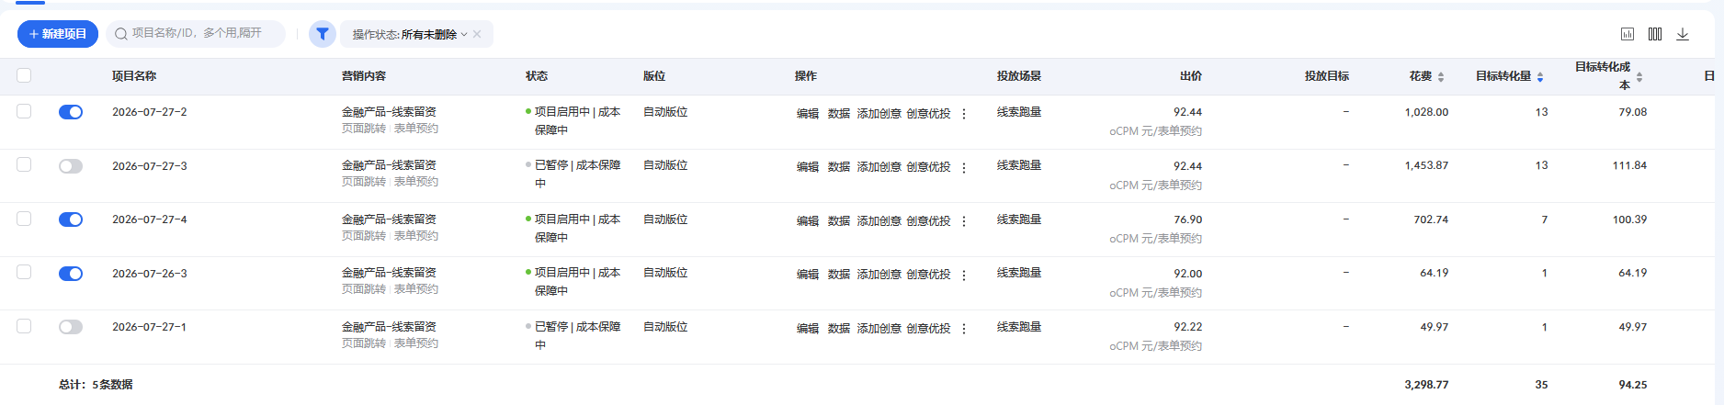
Task: Click 数据 for project 2026-07-27-2
Action: 839,114
